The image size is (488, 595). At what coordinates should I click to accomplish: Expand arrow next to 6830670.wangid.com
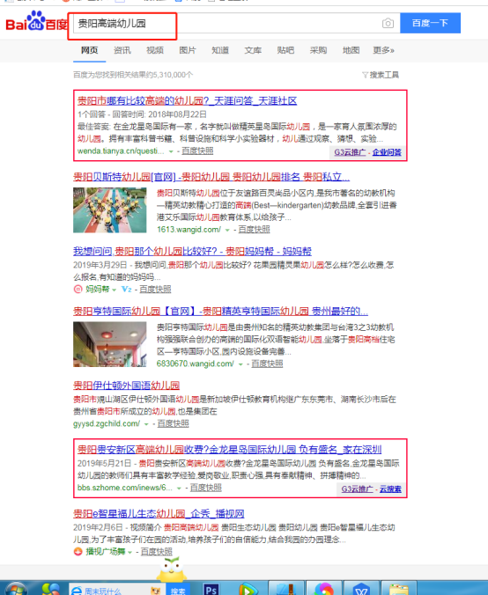(240, 364)
